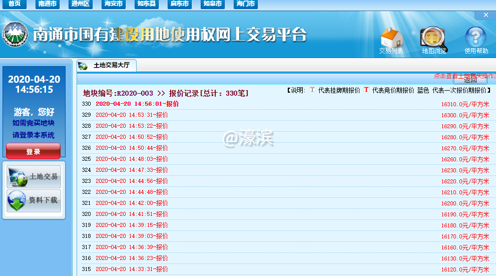Screen dimensions: 496x276
Task: Click the price 16300.0元/平方米
Action: point(465,116)
